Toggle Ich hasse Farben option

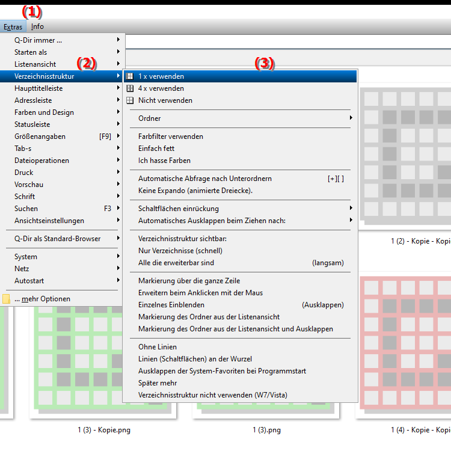[x=240, y=161]
